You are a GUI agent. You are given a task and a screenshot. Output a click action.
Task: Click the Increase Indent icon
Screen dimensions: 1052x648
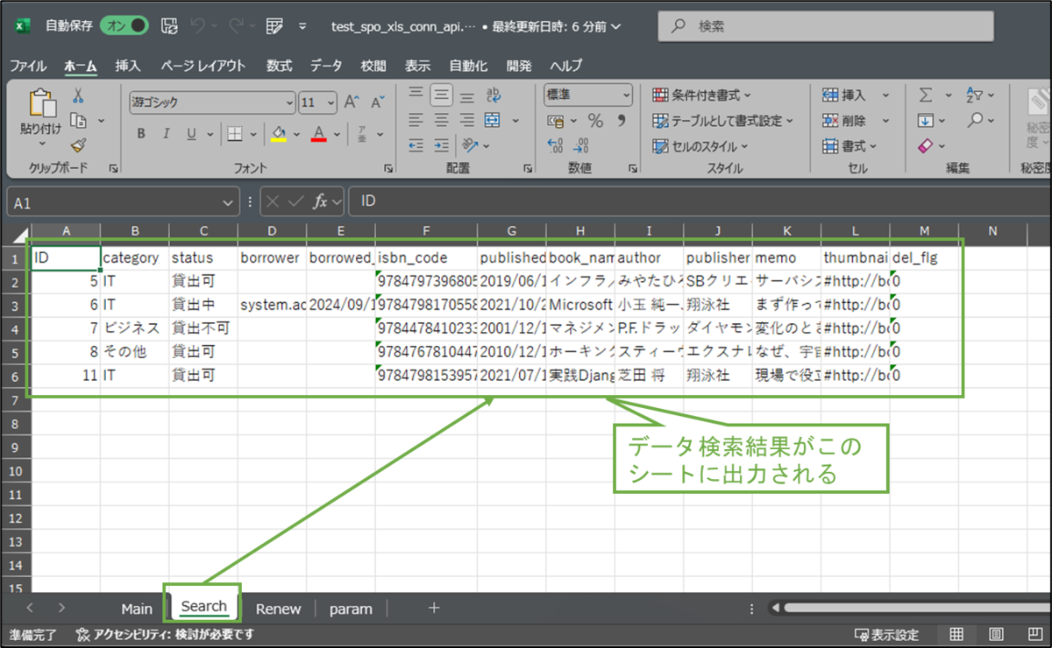point(442,145)
